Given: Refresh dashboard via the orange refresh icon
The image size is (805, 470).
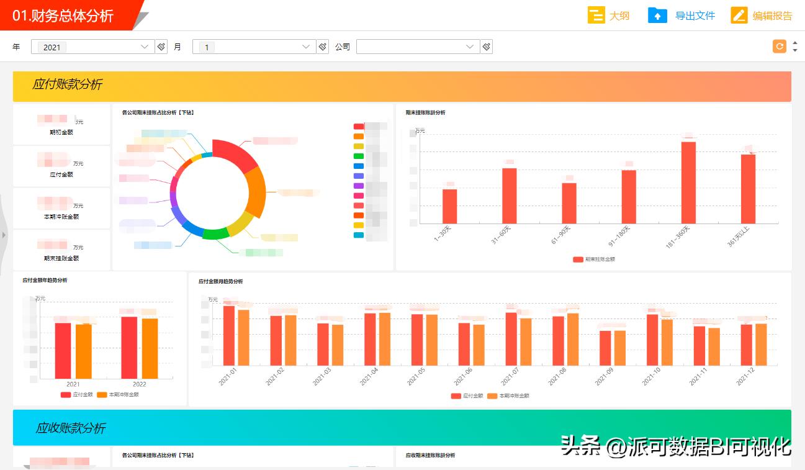Looking at the screenshot, I should coord(779,46).
